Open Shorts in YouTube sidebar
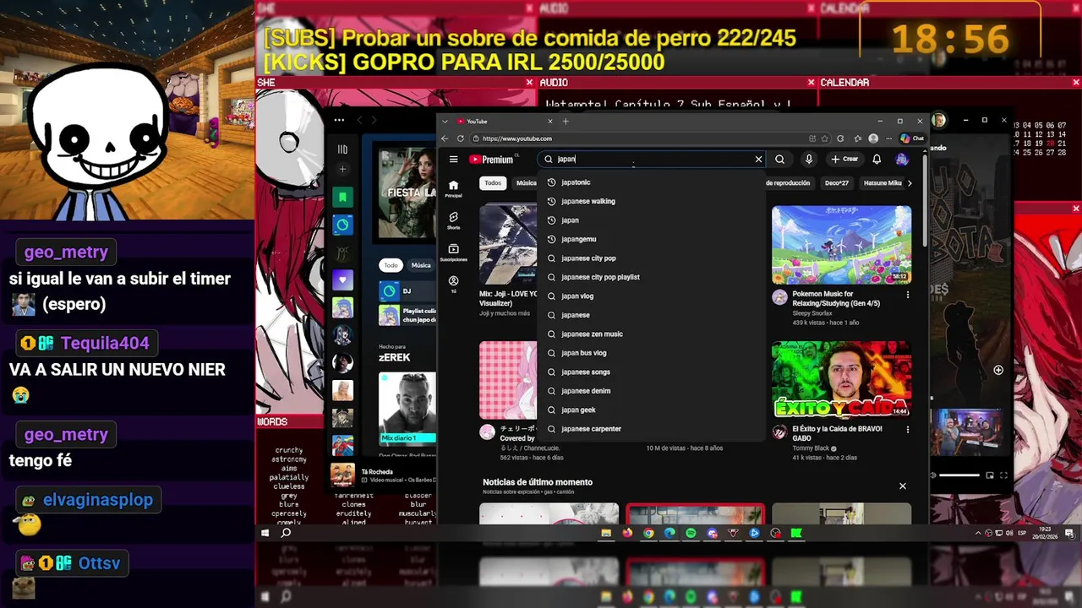The image size is (1082, 608). 453,220
